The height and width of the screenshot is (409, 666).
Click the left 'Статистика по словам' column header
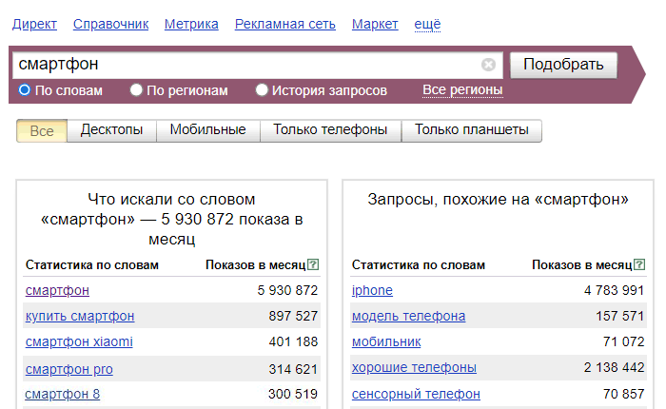click(91, 265)
